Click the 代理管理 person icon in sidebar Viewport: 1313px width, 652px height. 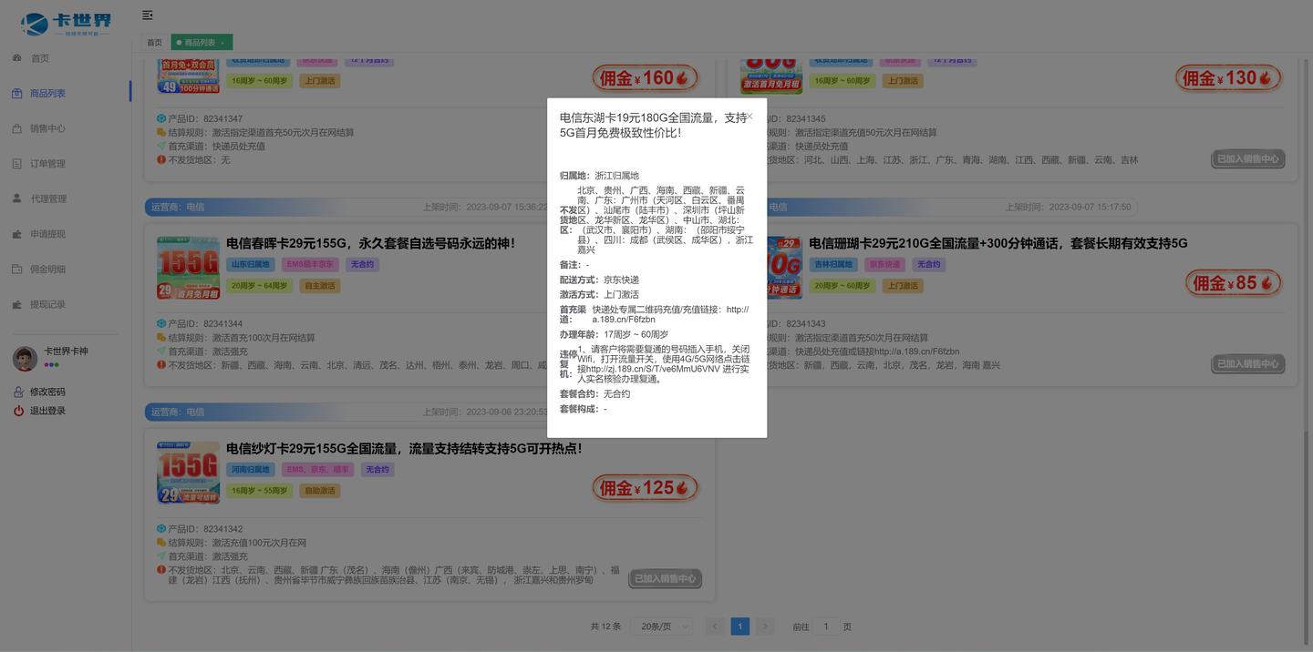[17, 199]
